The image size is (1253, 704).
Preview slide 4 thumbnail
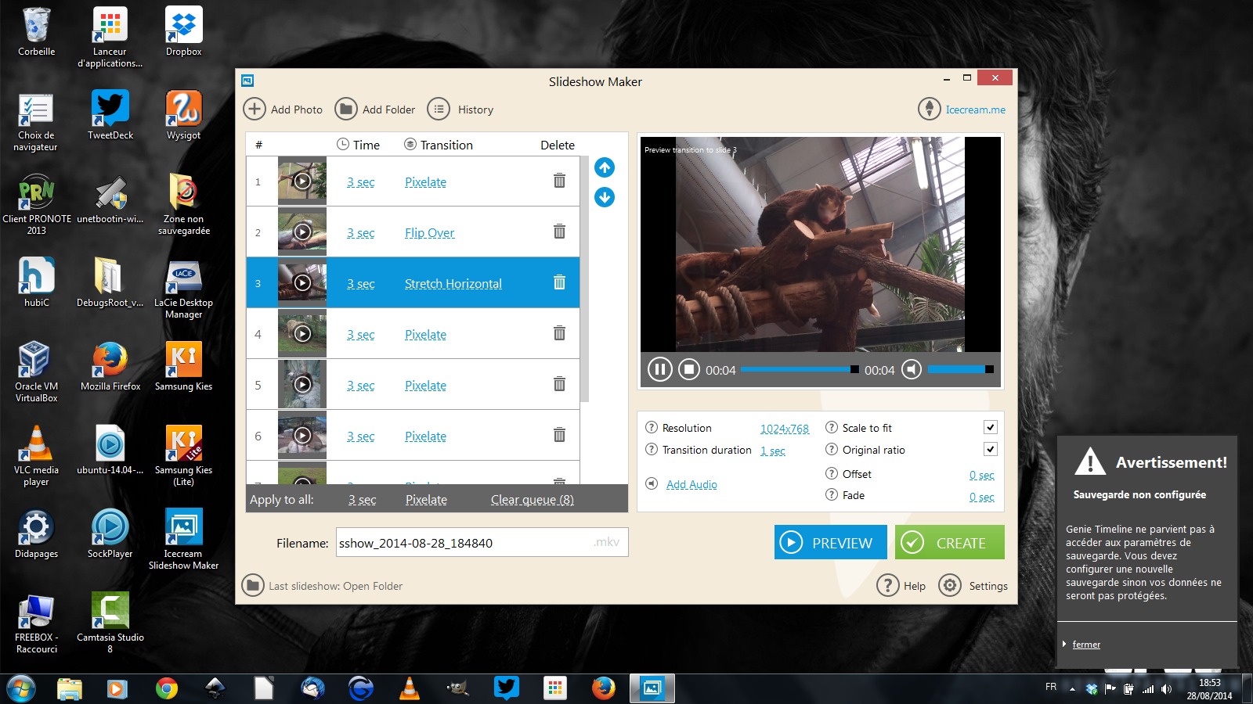pyautogui.click(x=302, y=334)
